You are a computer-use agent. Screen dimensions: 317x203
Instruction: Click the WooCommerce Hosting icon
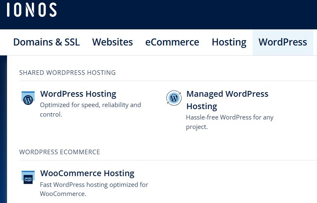pyautogui.click(x=28, y=177)
